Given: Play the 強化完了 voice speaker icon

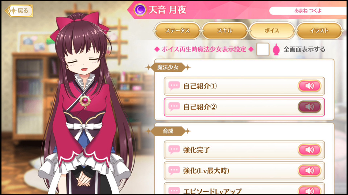Looking at the screenshot, I should [x=309, y=149].
